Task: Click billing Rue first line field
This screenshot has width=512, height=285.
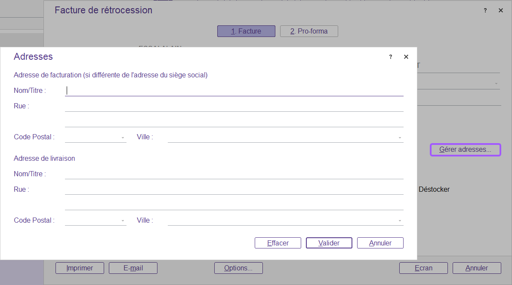Action: [x=234, y=106]
